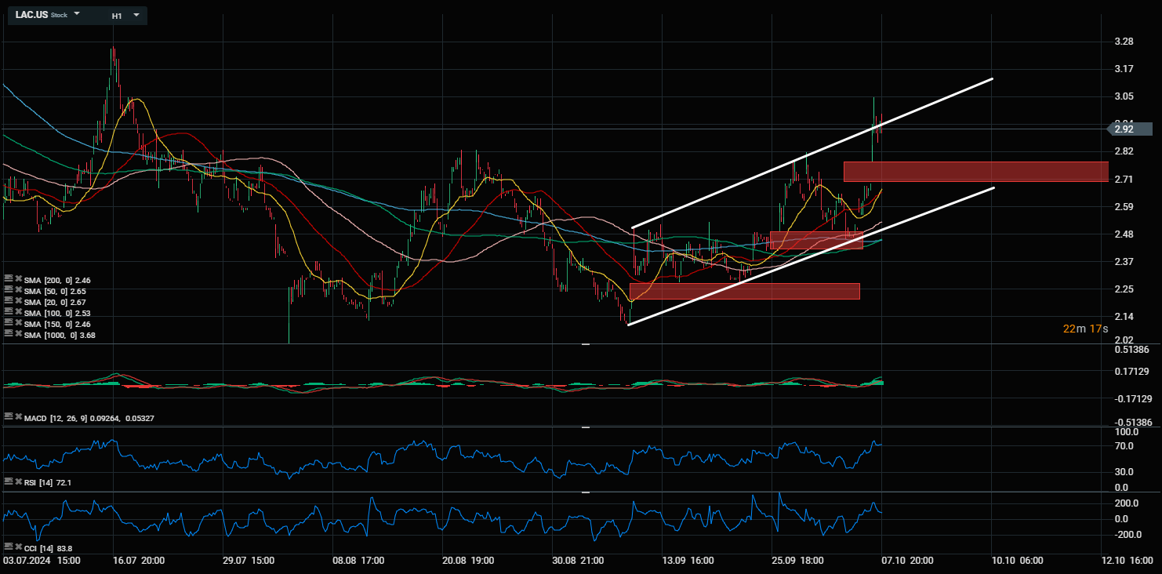Open settings icon for SMA 20 indicator
The height and width of the screenshot is (574, 1162).
tap(8, 301)
